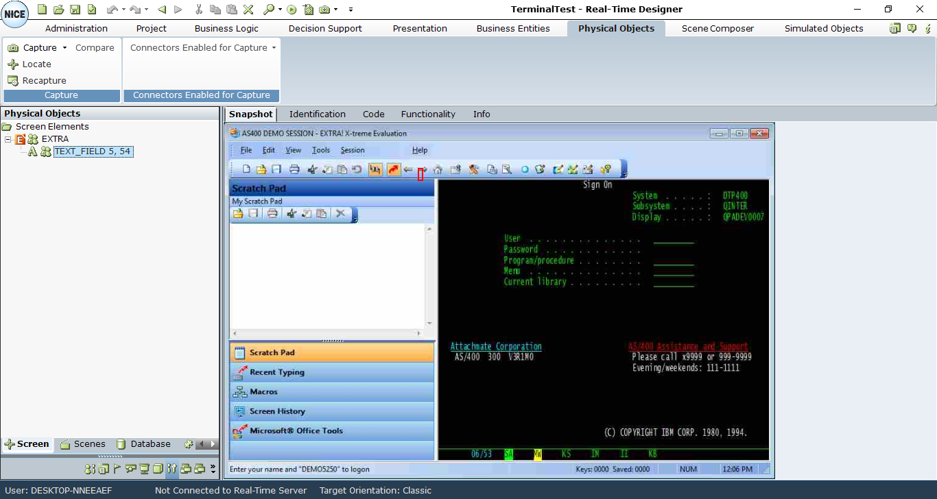Screen dimensions: 937x499
Task: Open the Functionality tab
Action: pos(428,114)
